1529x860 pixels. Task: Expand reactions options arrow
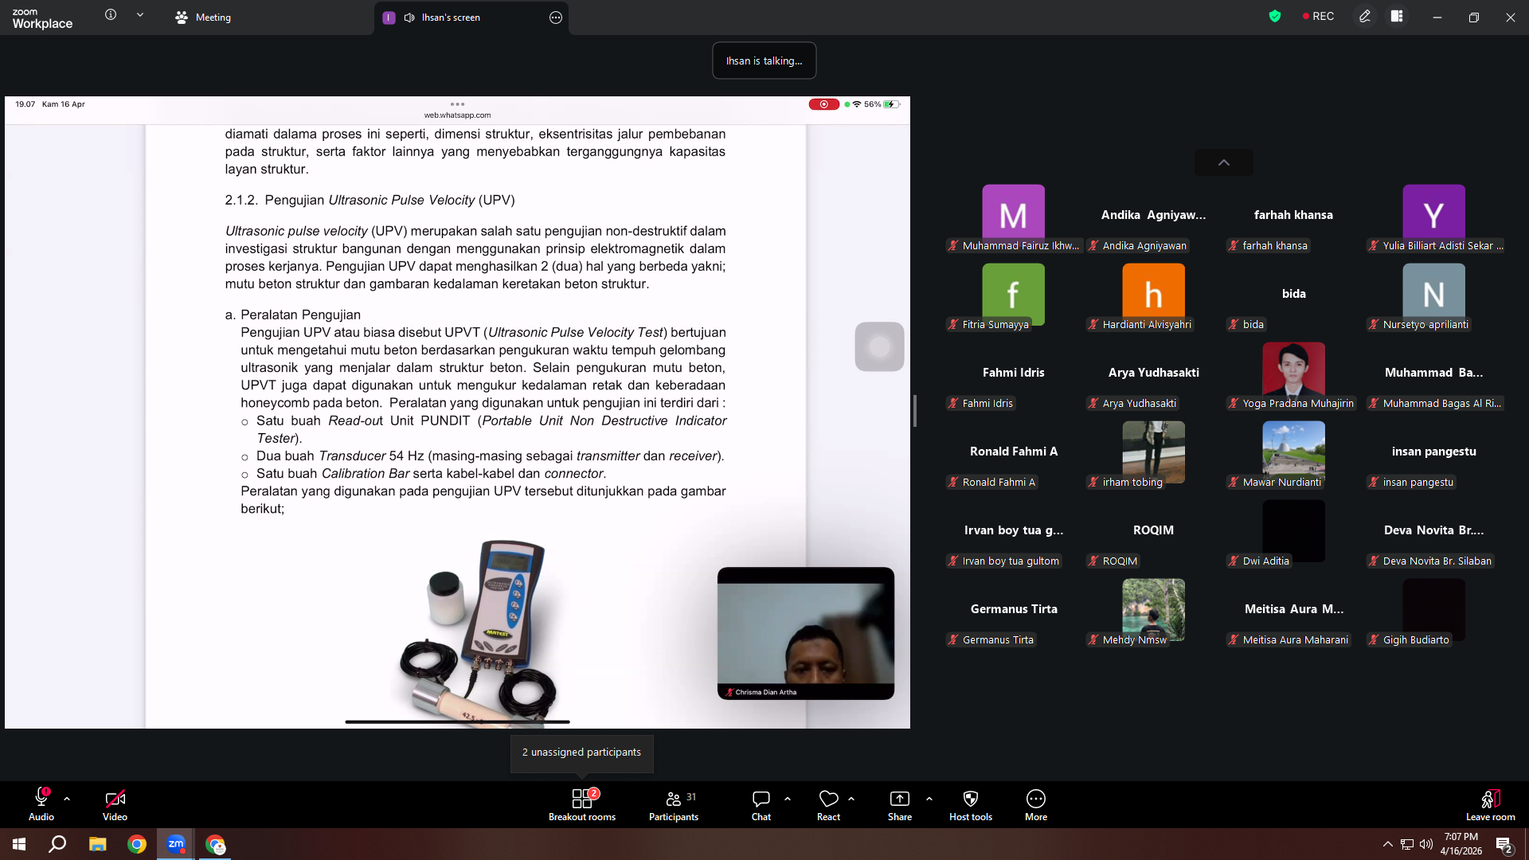click(851, 798)
